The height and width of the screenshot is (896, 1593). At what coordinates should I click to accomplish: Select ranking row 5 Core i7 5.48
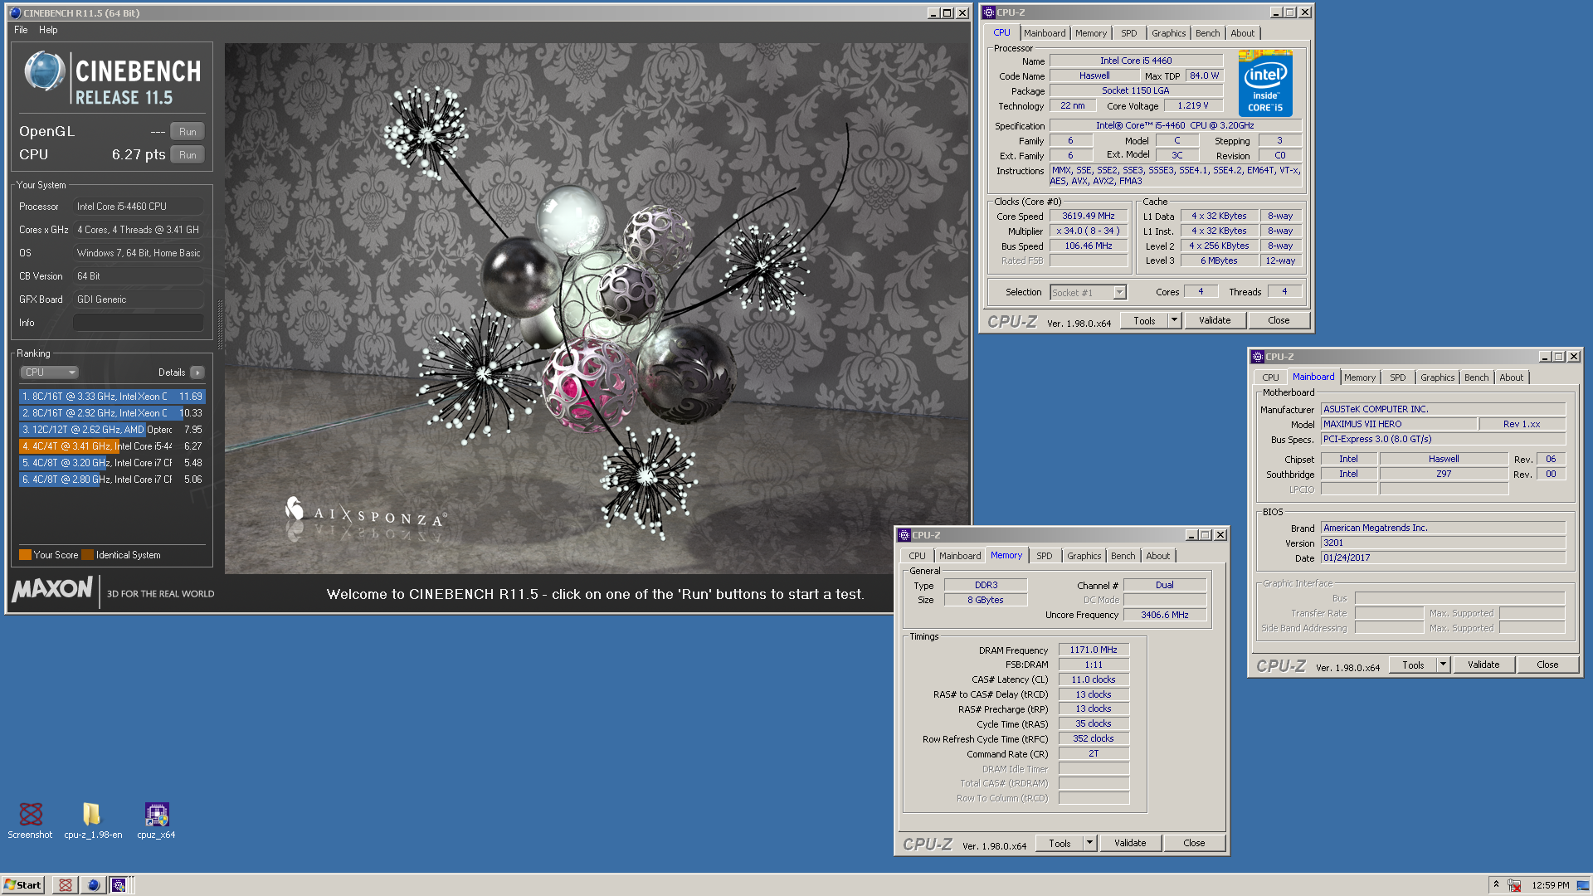111,463
